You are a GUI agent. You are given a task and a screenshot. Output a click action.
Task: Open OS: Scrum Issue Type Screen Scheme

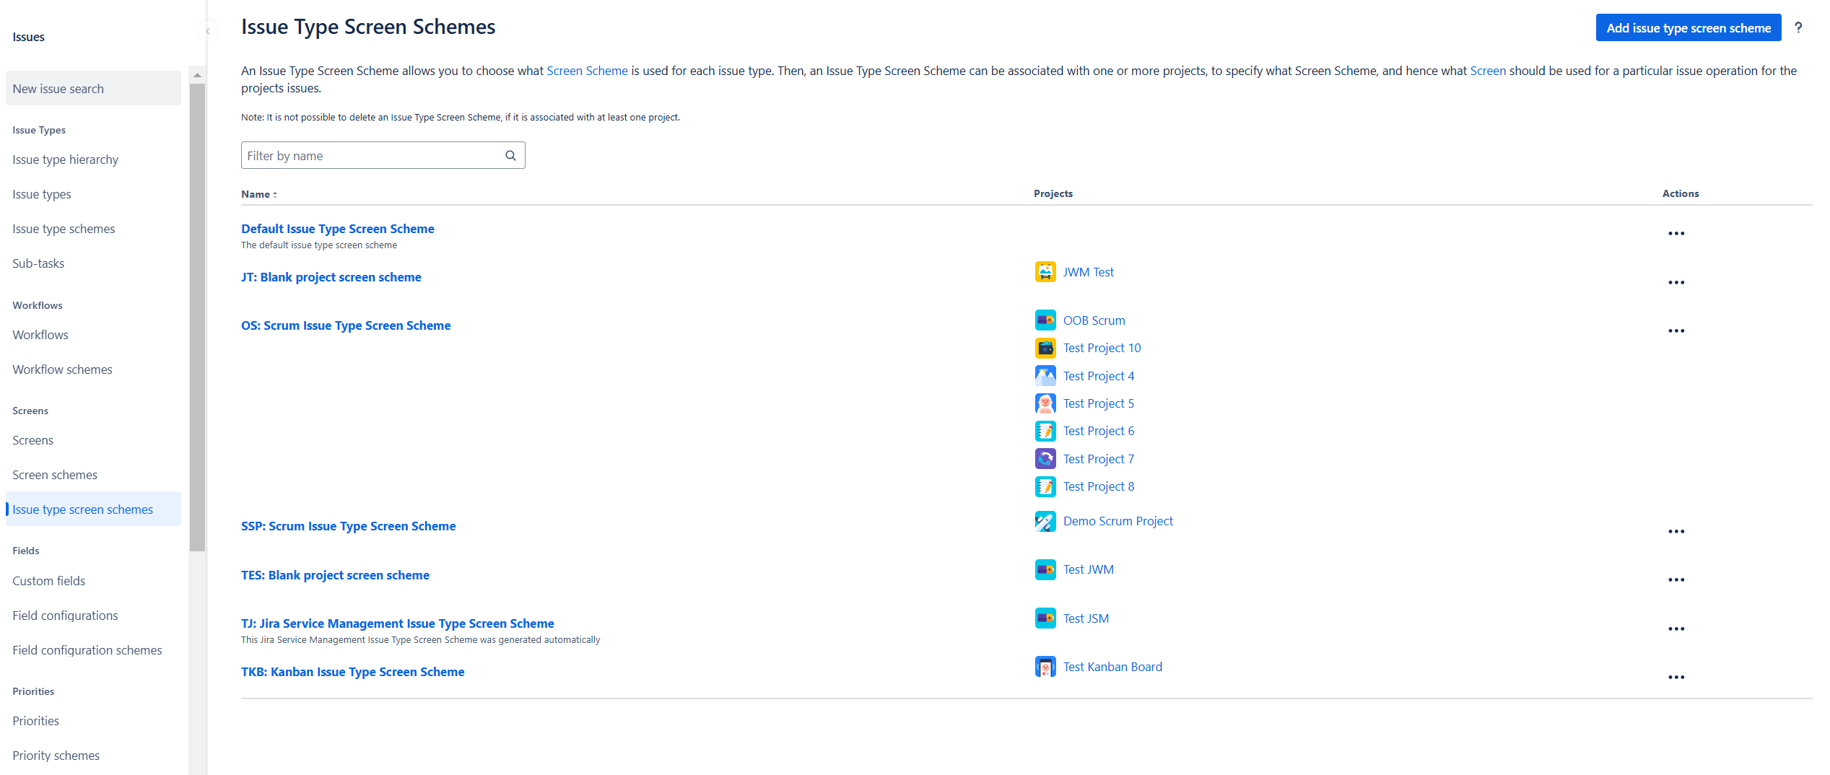346,325
